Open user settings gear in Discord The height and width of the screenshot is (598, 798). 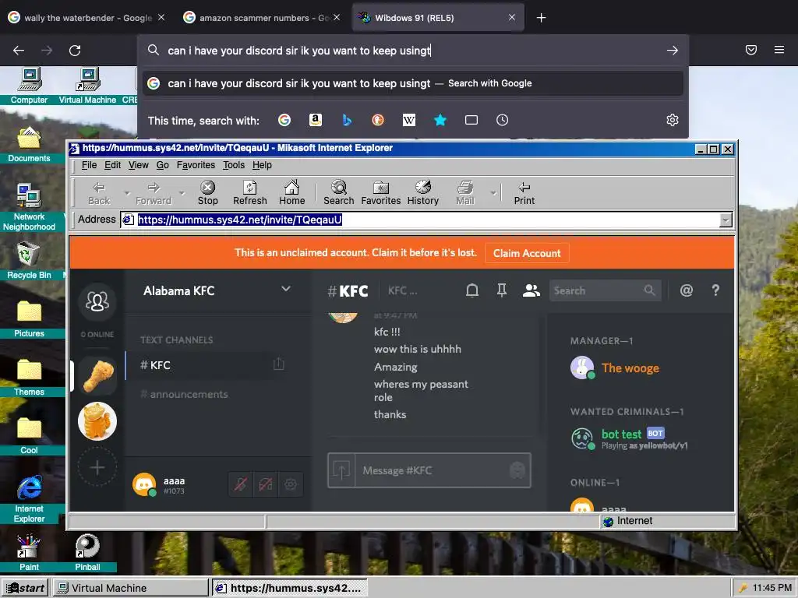pos(291,484)
